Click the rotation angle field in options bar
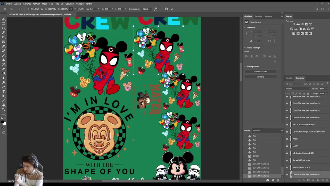The width and height of the screenshot is (330, 186). [x=93, y=9]
